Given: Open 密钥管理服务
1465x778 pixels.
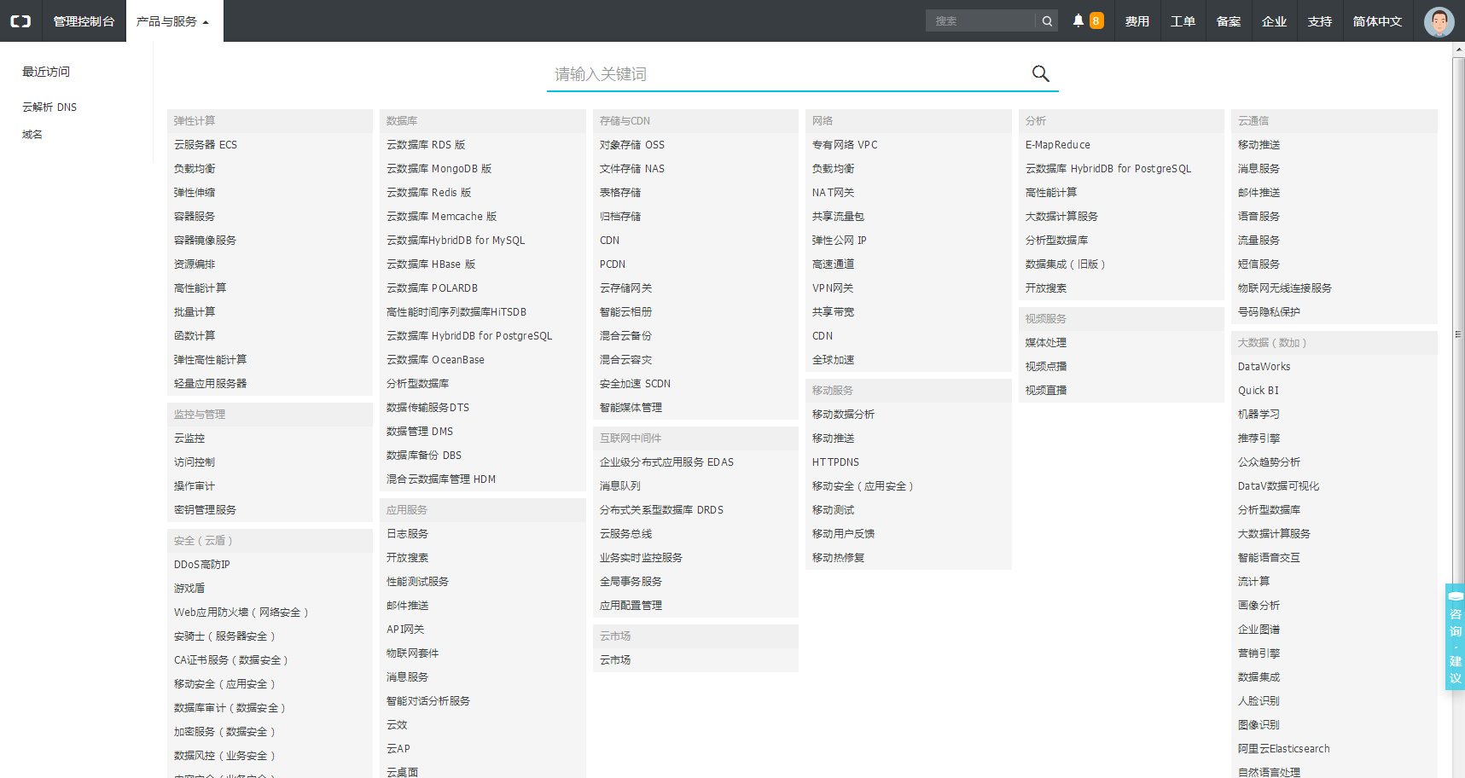Looking at the screenshot, I should tap(205, 510).
